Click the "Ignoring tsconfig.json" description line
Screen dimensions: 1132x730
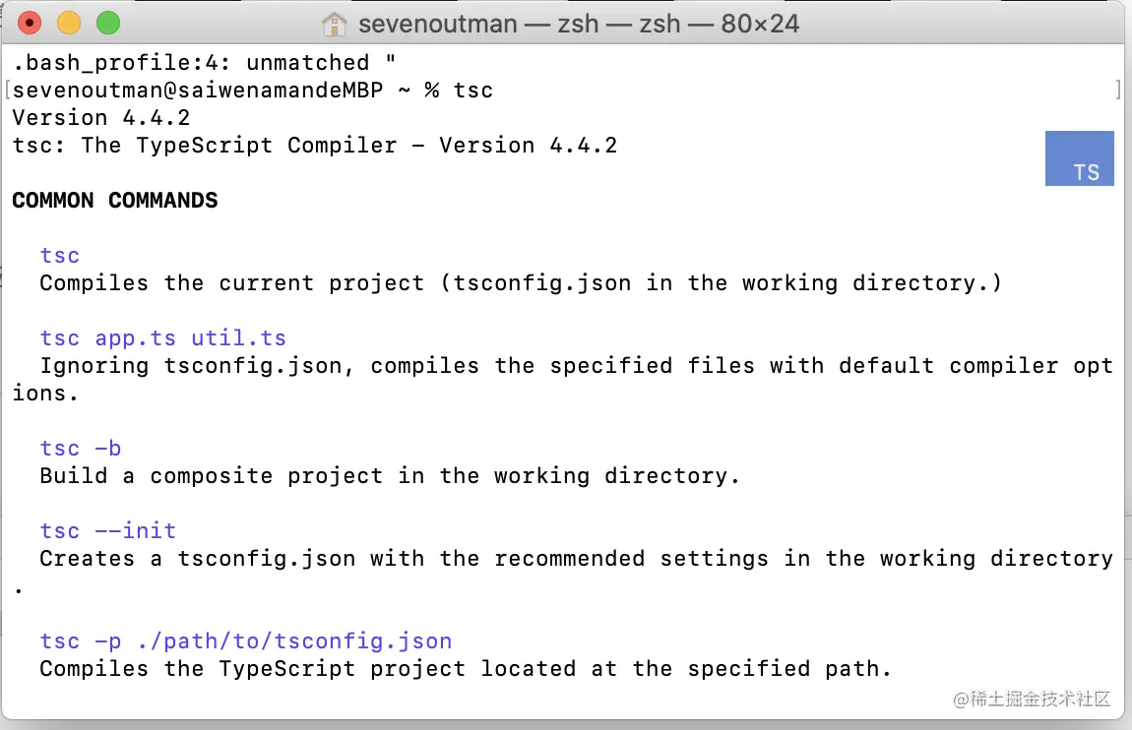576,366
